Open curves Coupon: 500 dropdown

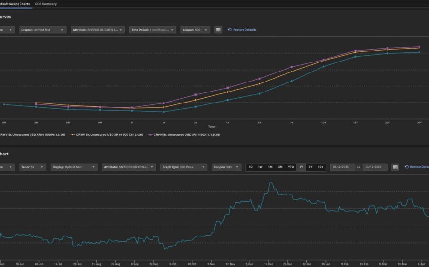[x=195, y=30]
